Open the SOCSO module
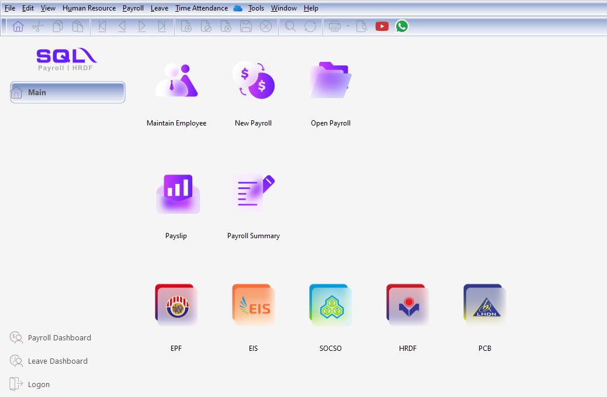Viewport: 607px width, 397px height. click(330, 304)
